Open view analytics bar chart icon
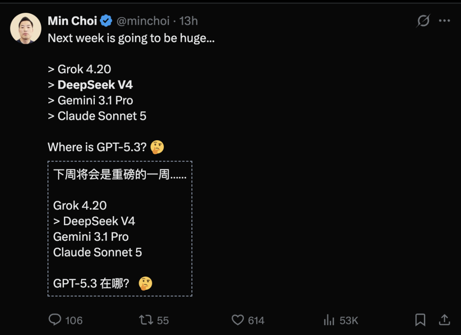 [x=329, y=320]
